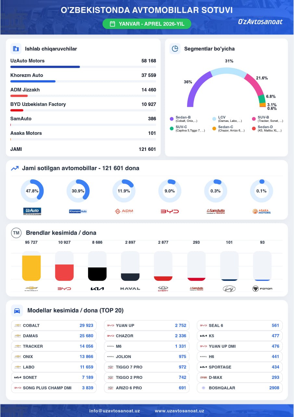Image resolution: width=294 pixels, height=417 pixels.
Task: Open the info@uzavtosanoat.uz email link
Action: pos(115,411)
